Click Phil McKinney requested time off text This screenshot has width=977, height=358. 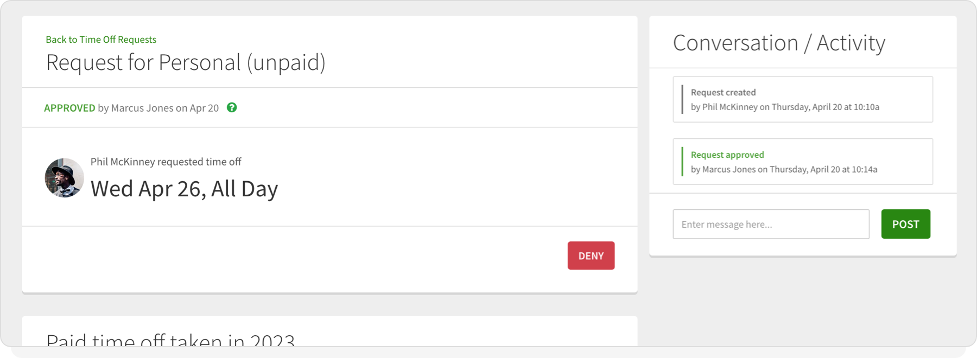pyautogui.click(x=166, y=161)
